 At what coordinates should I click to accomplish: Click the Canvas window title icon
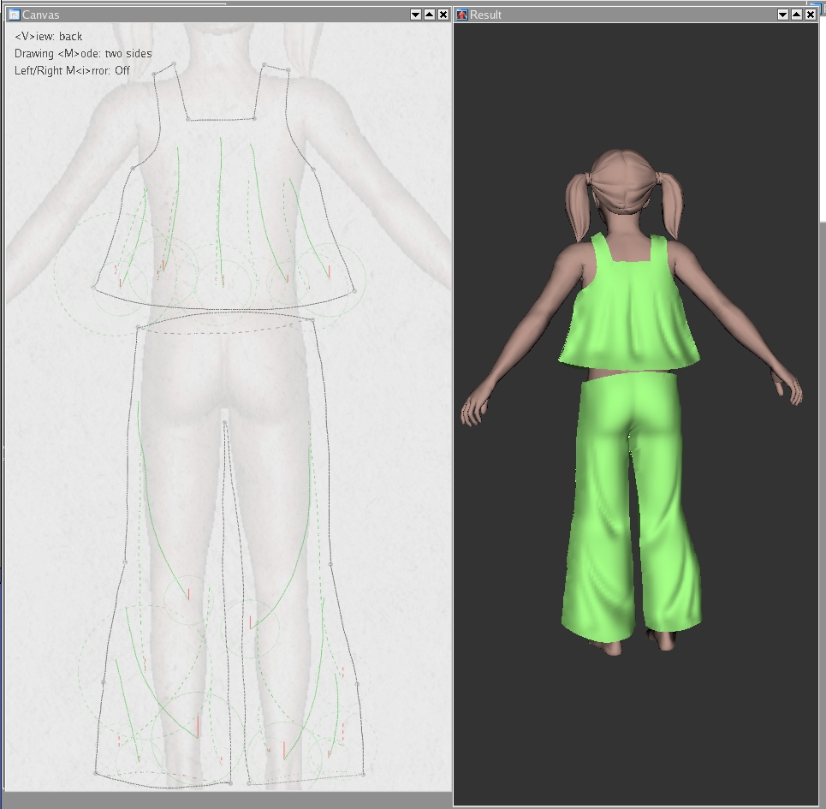point(15,15)
